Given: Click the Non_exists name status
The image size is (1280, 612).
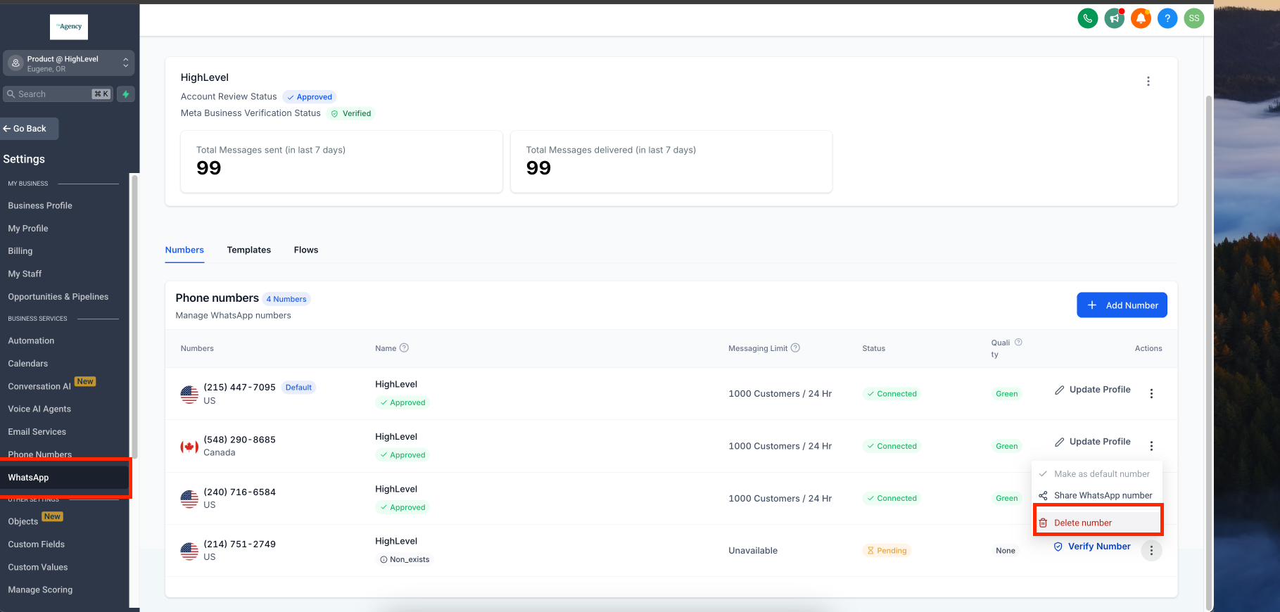Looking at the screenshot, I should 405,559.
